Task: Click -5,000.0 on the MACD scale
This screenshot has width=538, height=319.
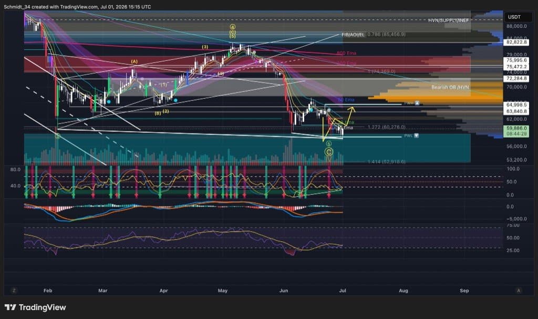Action: point(516,219)
